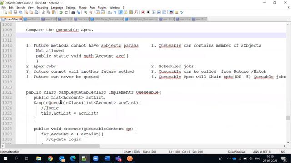The height and width of the screenshot is (163, 291).
Task: Toggle the highlighted indent guide icon
Action: point(120,12)
